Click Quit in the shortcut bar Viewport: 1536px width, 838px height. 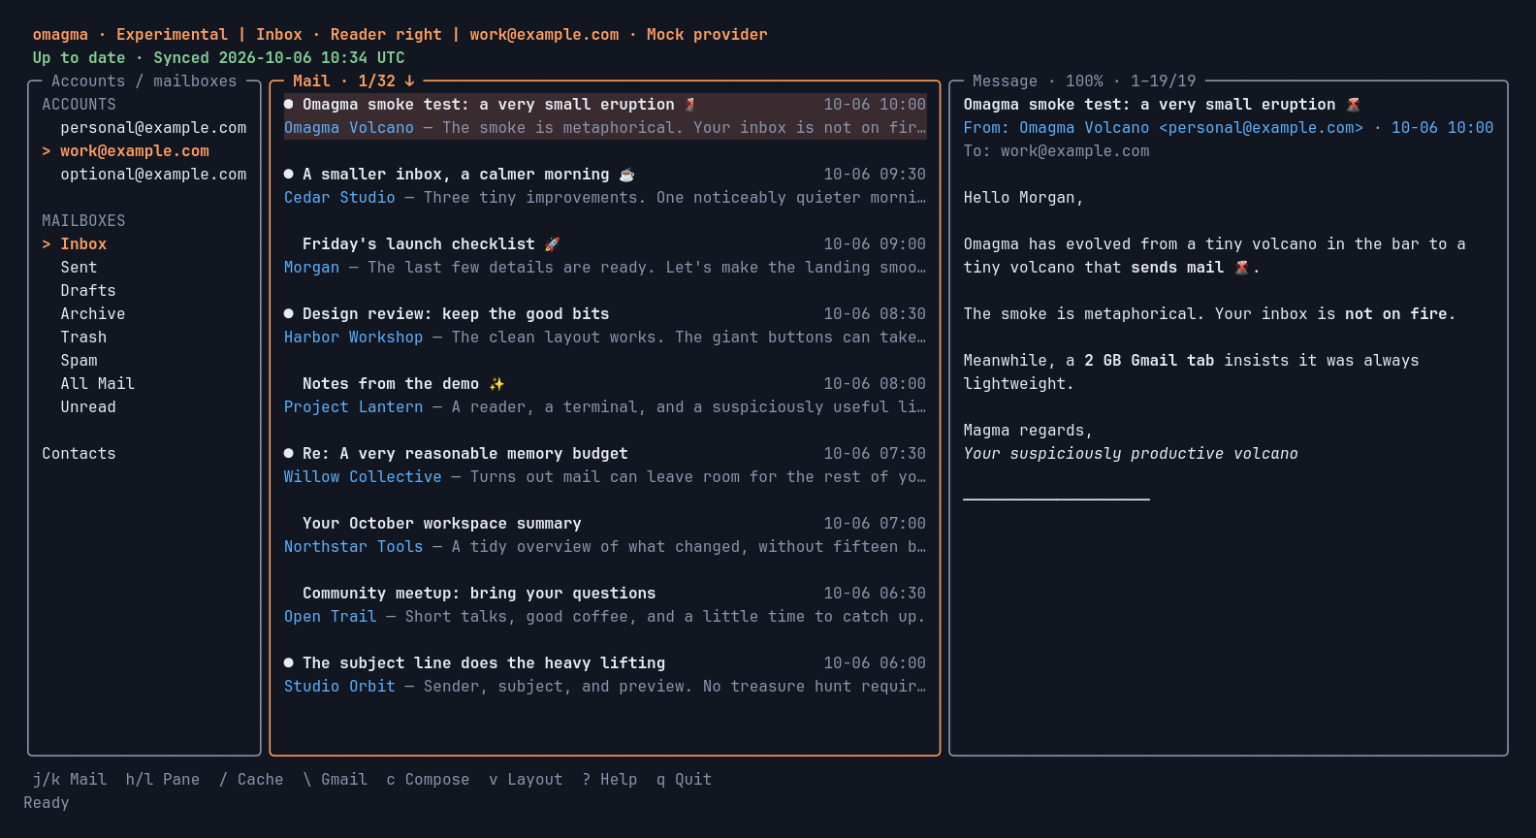pos(685,780)
